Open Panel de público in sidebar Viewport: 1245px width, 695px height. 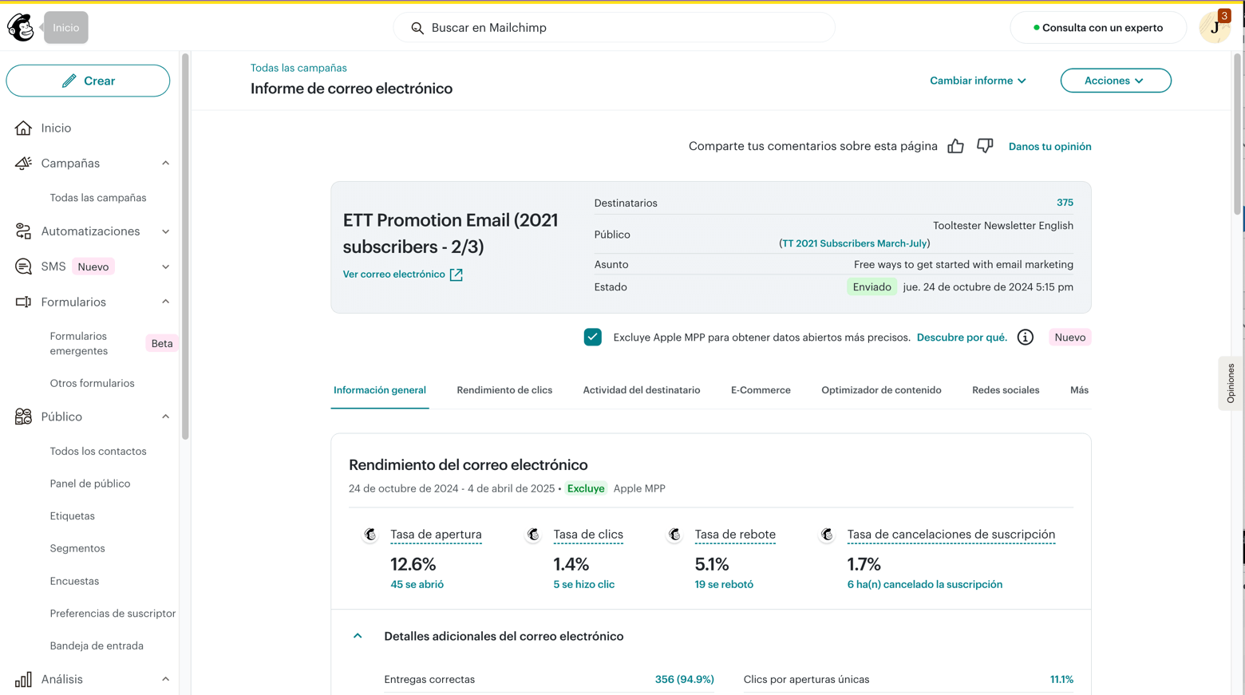pyautogui.click(x=89, y=484)
